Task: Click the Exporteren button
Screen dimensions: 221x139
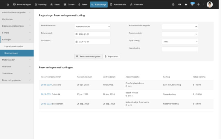Action: point(112,56)
